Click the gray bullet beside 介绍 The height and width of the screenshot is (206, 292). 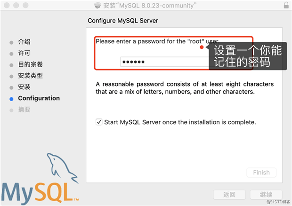point(11,43)
